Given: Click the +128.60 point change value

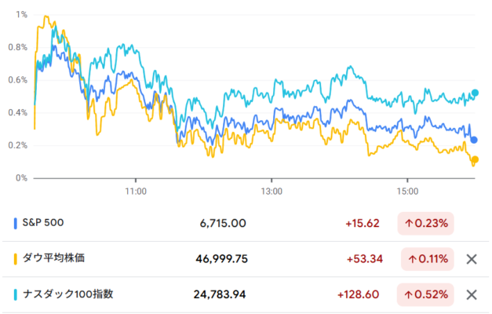Looking at the screenshot, I should [358, 295].
